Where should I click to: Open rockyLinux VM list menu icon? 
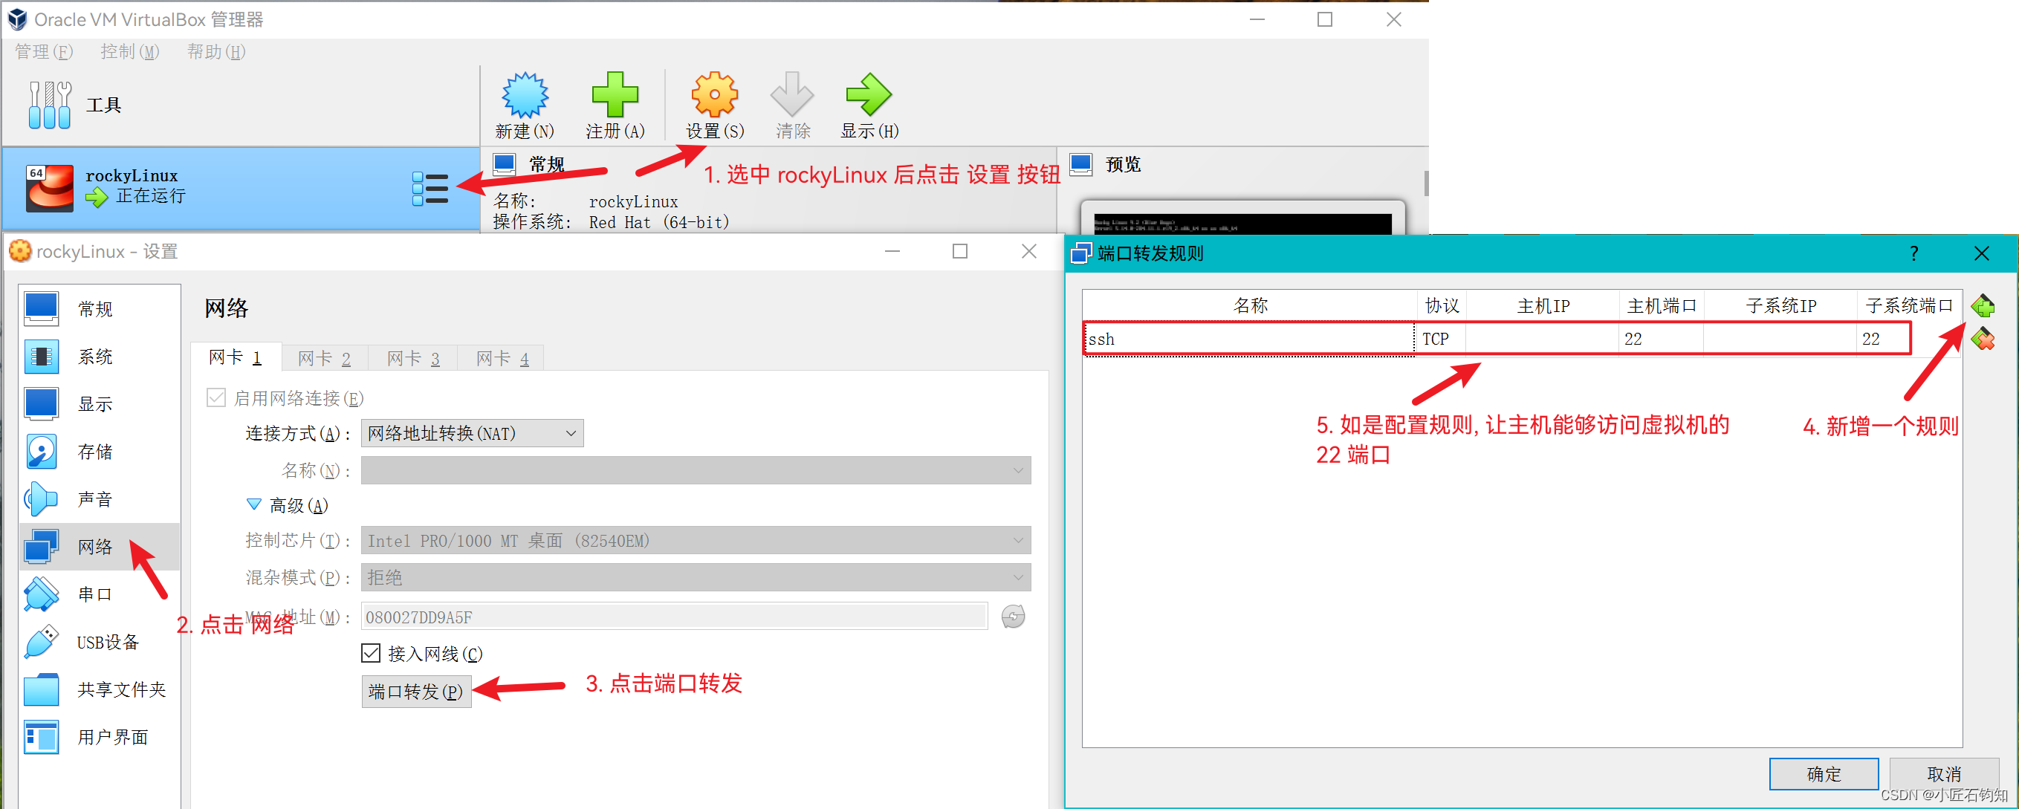coord(430,189)
